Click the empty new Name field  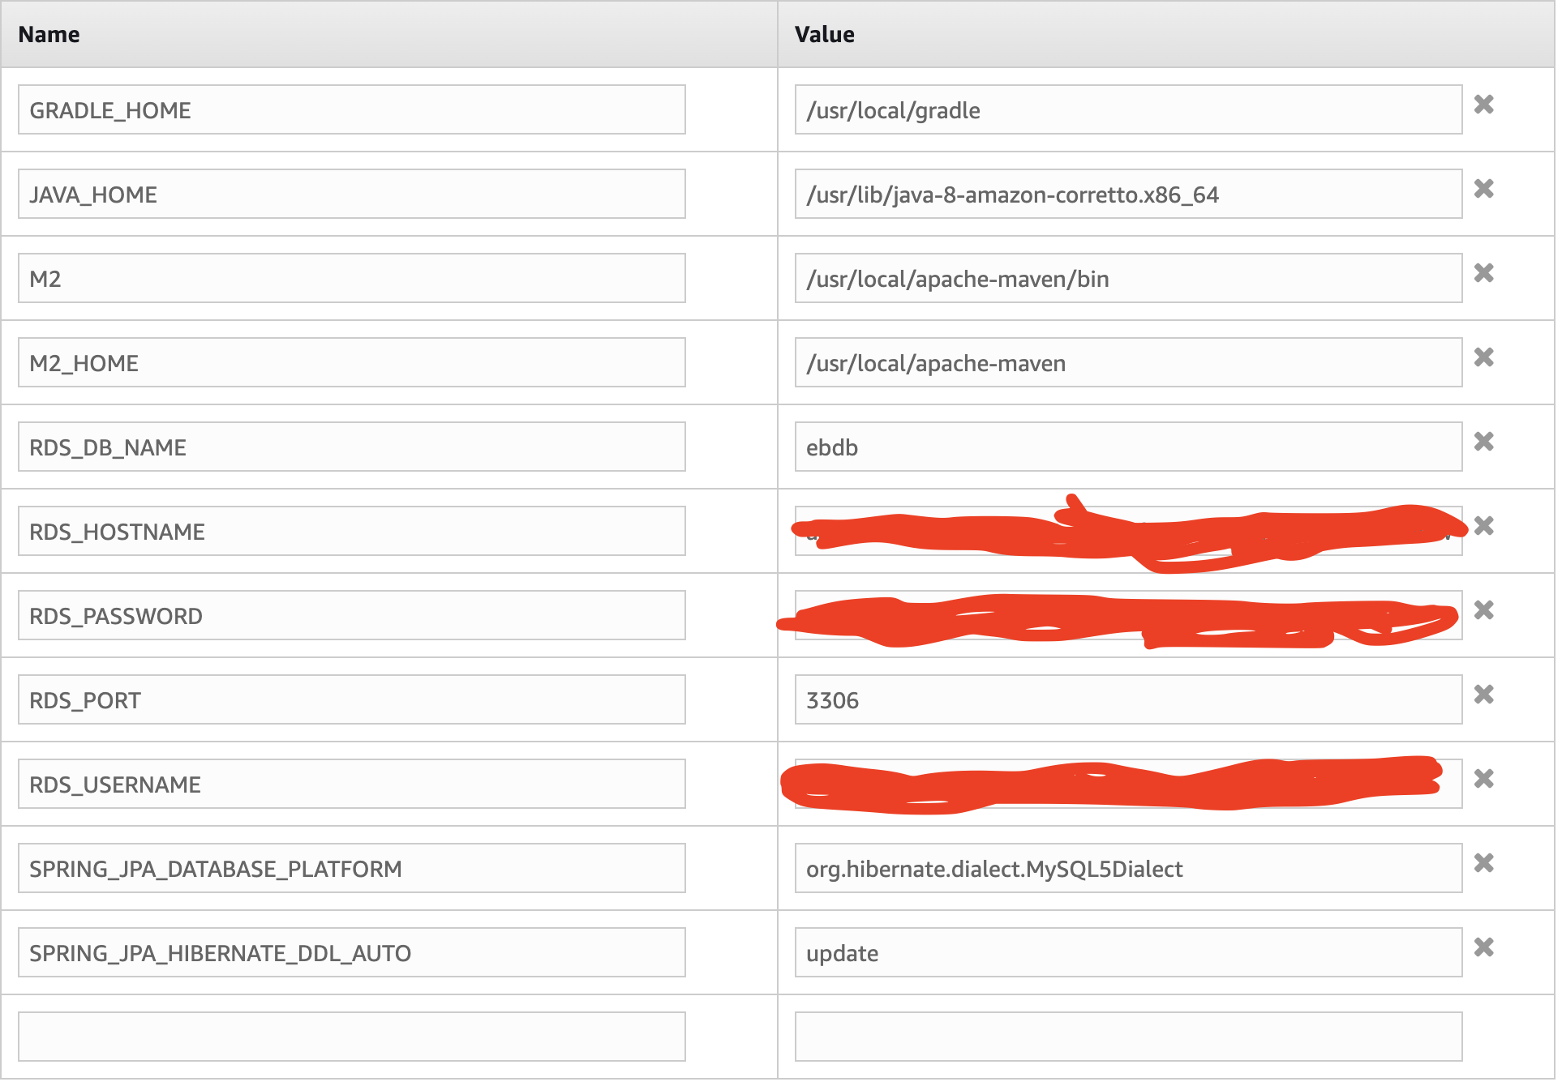point(351,1037)
